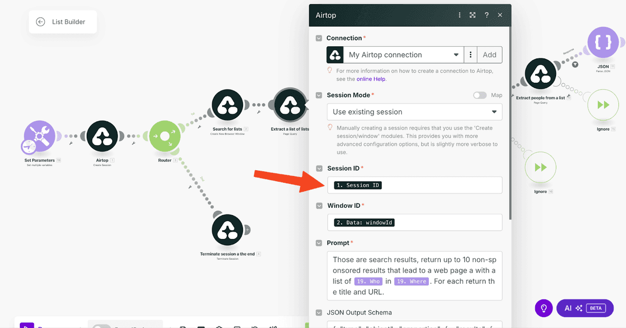
Task: Open connection three-dot menu beside Add
Action: tap(471, 55)
